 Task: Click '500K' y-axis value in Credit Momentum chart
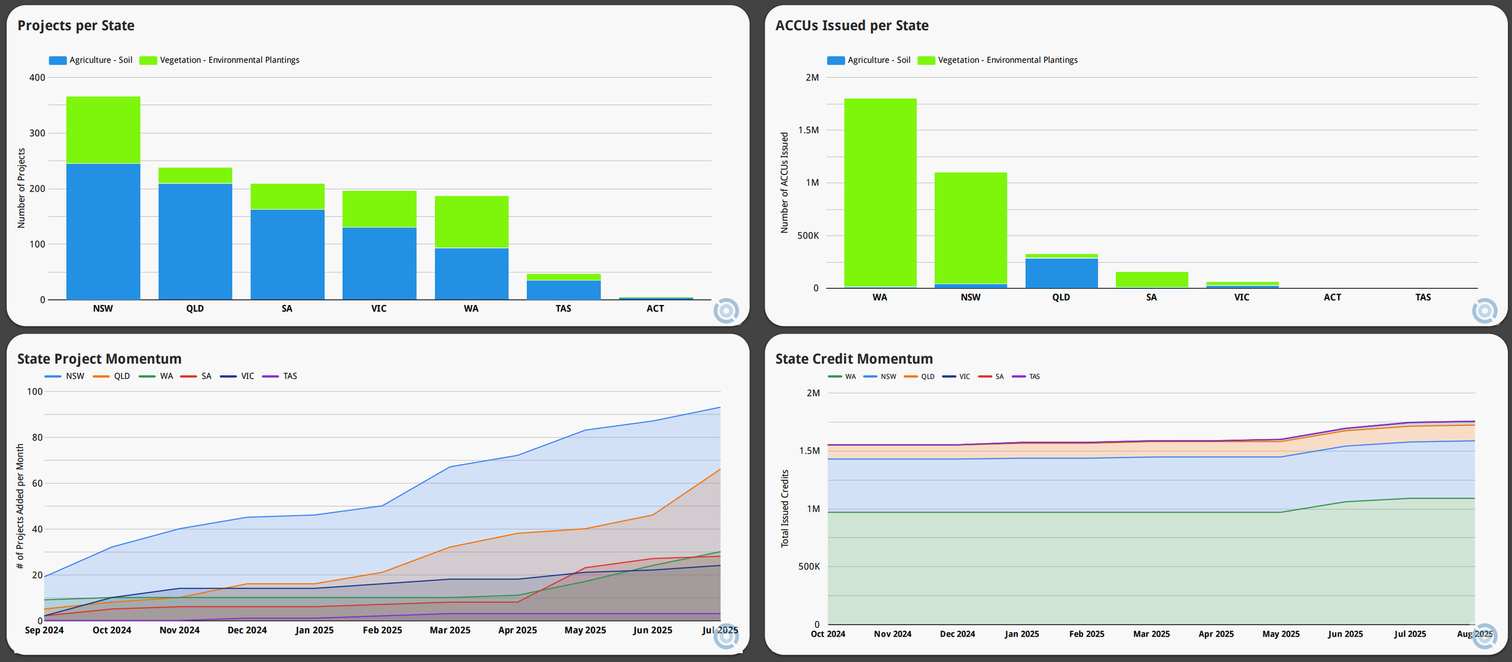(809, 567)
